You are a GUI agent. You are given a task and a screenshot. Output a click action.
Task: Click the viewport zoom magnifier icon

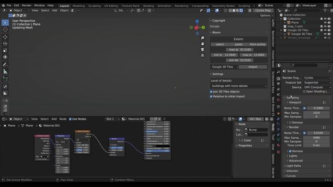(202, 38)
